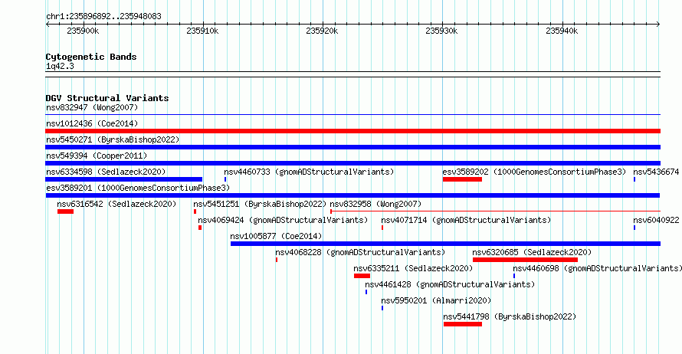Click the chr1:235896892..235948083 coordinate text
Screen dimensions: 682x354
(x=103, y=16)
